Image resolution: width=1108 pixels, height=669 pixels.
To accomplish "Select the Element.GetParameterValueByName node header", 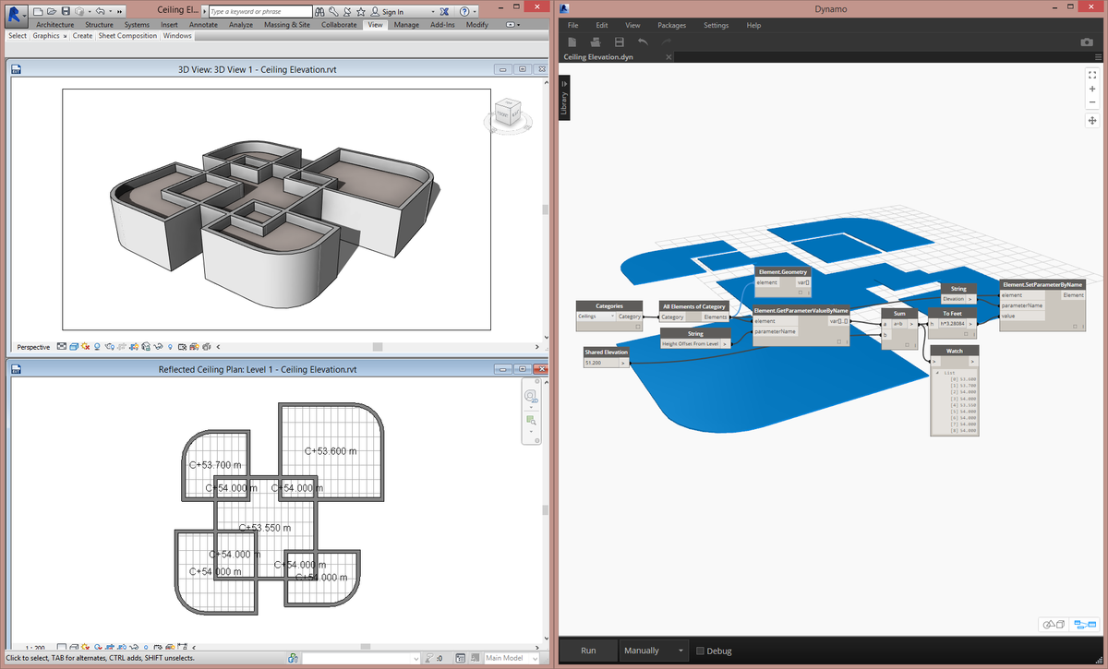I will tap(801, 311).
